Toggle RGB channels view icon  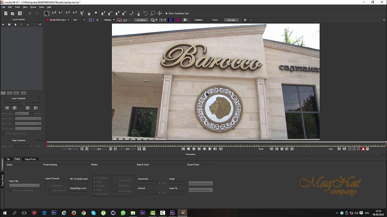coord(92,20)
